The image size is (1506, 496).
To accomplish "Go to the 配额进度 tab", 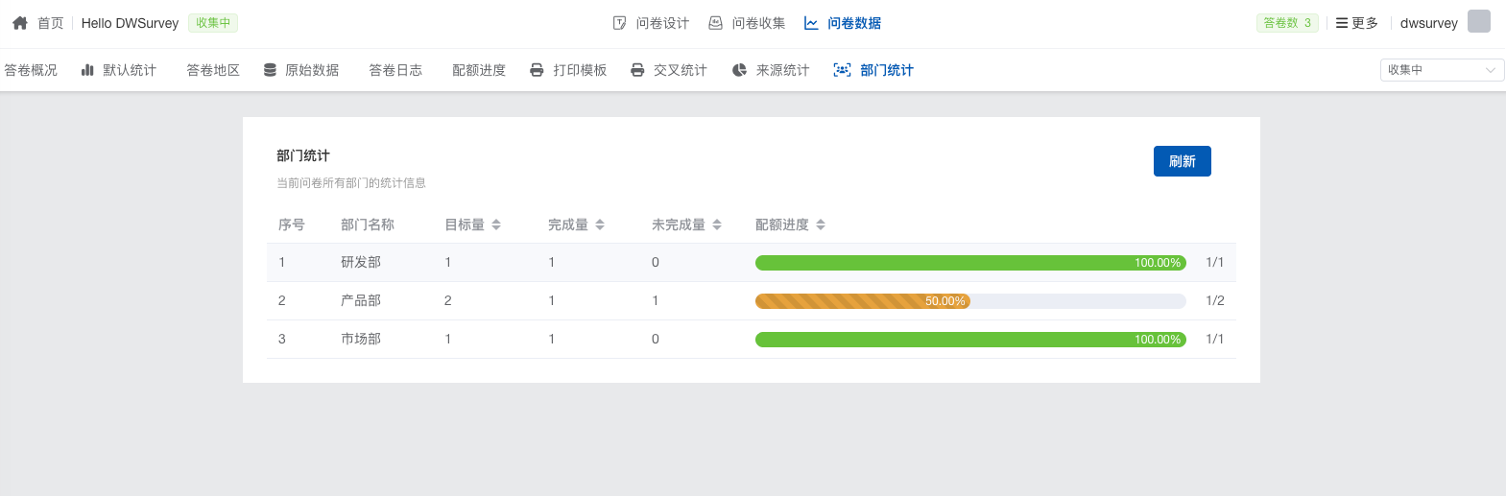I will tap(479, 70).
